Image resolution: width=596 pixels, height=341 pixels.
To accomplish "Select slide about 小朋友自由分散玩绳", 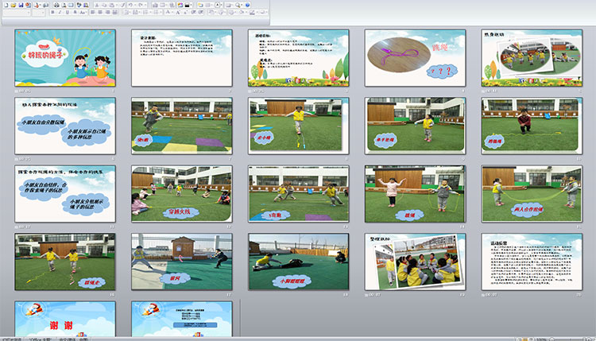I will [x=65, y=126].
